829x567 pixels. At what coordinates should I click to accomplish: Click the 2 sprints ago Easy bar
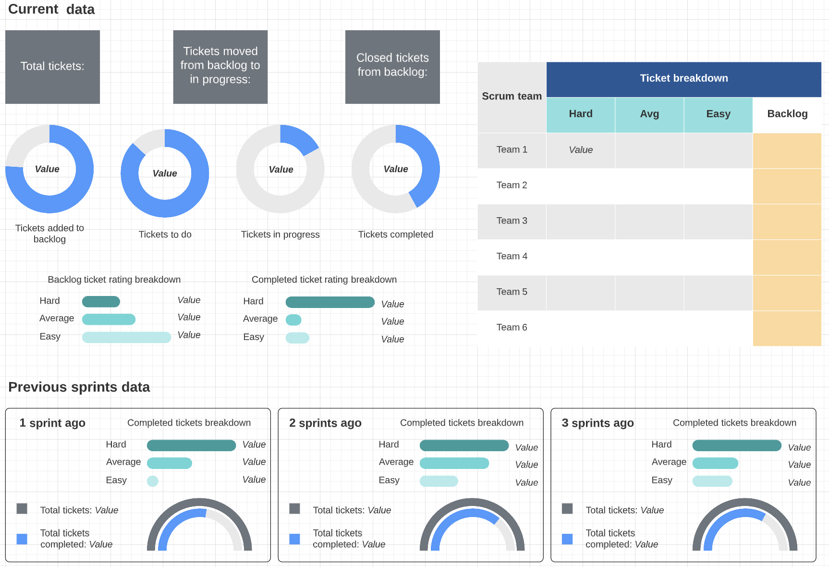(x=439, y=481)
